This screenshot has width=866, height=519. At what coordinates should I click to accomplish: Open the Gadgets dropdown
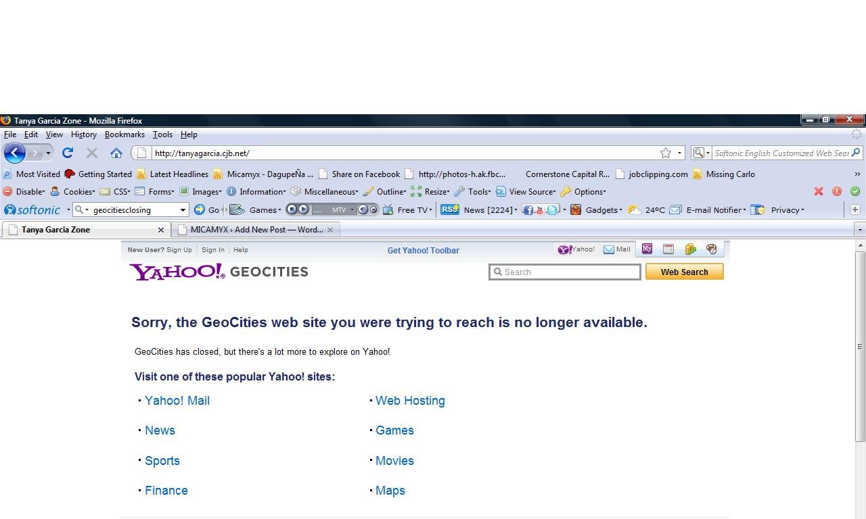(x=597, y=209)
